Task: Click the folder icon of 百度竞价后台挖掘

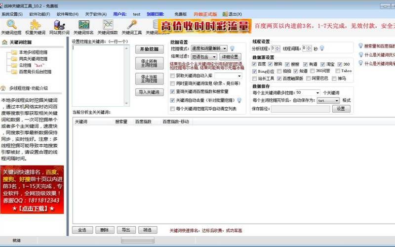Action: click(14, 72)
